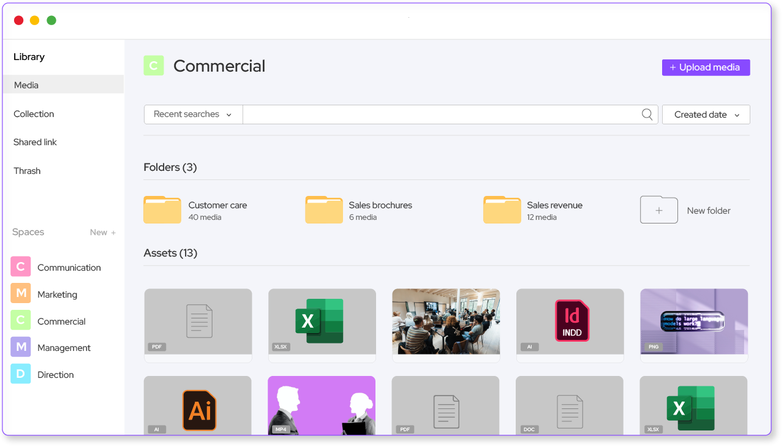The height and width of the screenshot is (447, 784).
Task: Click the green Commercial header badge
Action: (x=154, y=66)
